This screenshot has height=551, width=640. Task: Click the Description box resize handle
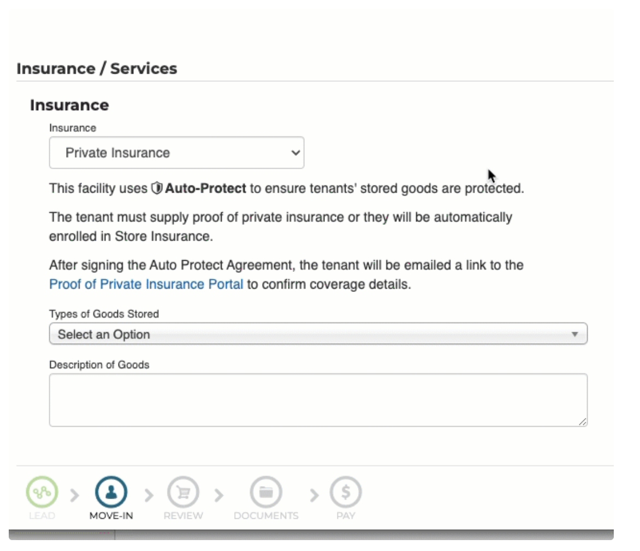583,421
